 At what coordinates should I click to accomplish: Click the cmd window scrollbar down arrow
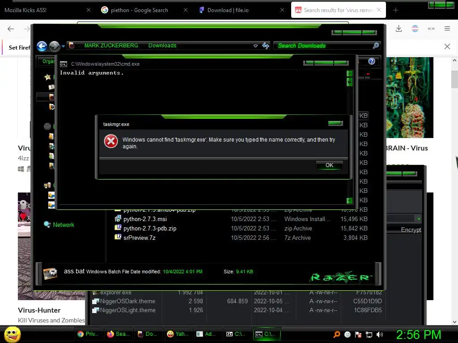click(349, 201)
